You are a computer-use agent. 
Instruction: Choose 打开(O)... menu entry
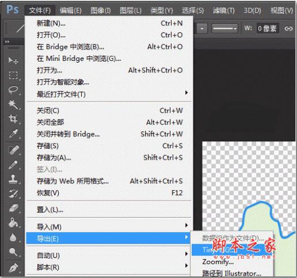(x=109, y=35)
